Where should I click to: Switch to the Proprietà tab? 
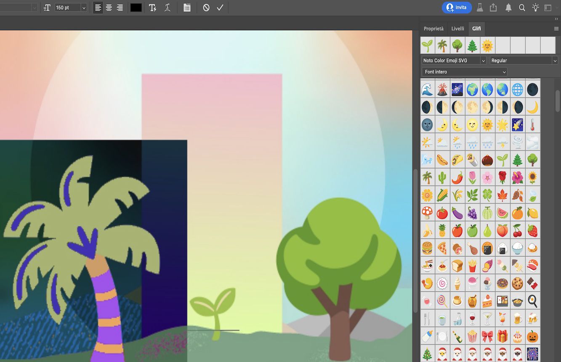[x=433, y=29]
